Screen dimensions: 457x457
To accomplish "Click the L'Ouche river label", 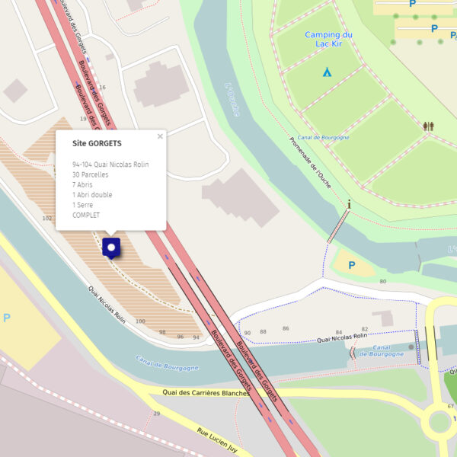I will pos(232,100).
